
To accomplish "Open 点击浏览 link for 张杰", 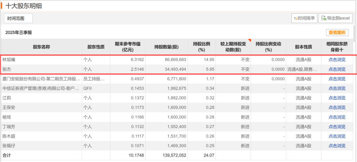I will click(337, 69).
